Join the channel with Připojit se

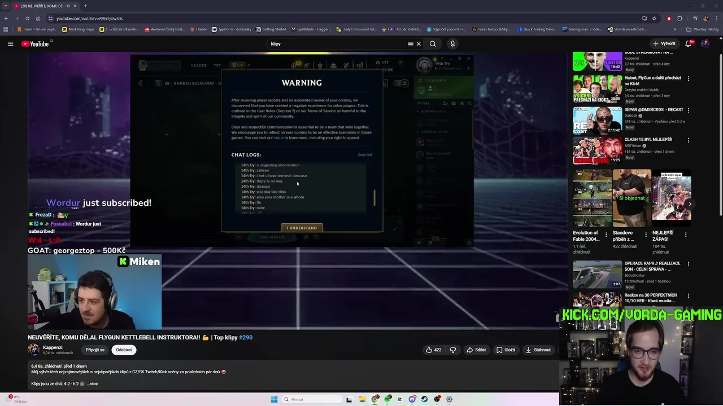(x=95, y=350)
